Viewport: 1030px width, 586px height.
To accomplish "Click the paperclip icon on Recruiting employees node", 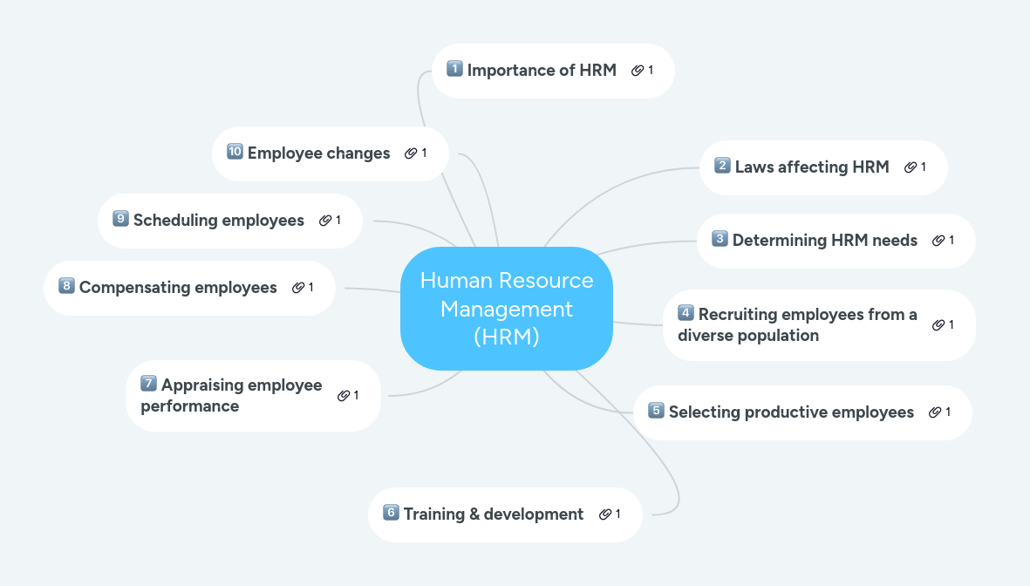I will click(x=938, y=324).
